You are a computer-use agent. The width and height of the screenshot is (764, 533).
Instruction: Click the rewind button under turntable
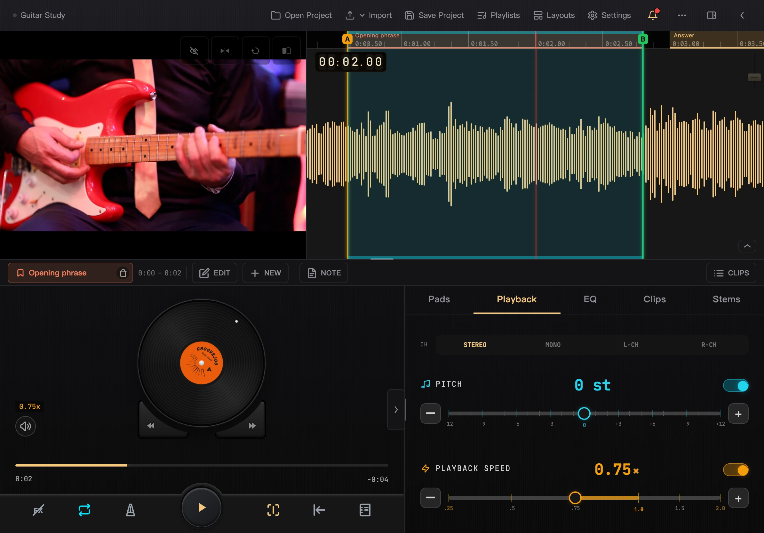pyautogui.click(x=151, y=426)
